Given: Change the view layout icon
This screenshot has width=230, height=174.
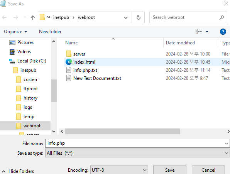Looking at the screenshot, I should [x=199, y=31].
